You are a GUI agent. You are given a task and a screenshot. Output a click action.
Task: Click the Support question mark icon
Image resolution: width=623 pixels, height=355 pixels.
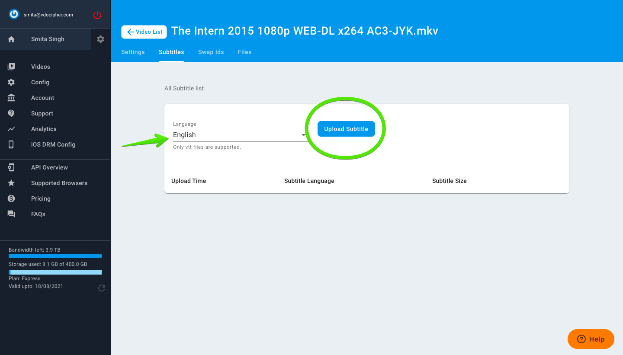click(11, 113)
